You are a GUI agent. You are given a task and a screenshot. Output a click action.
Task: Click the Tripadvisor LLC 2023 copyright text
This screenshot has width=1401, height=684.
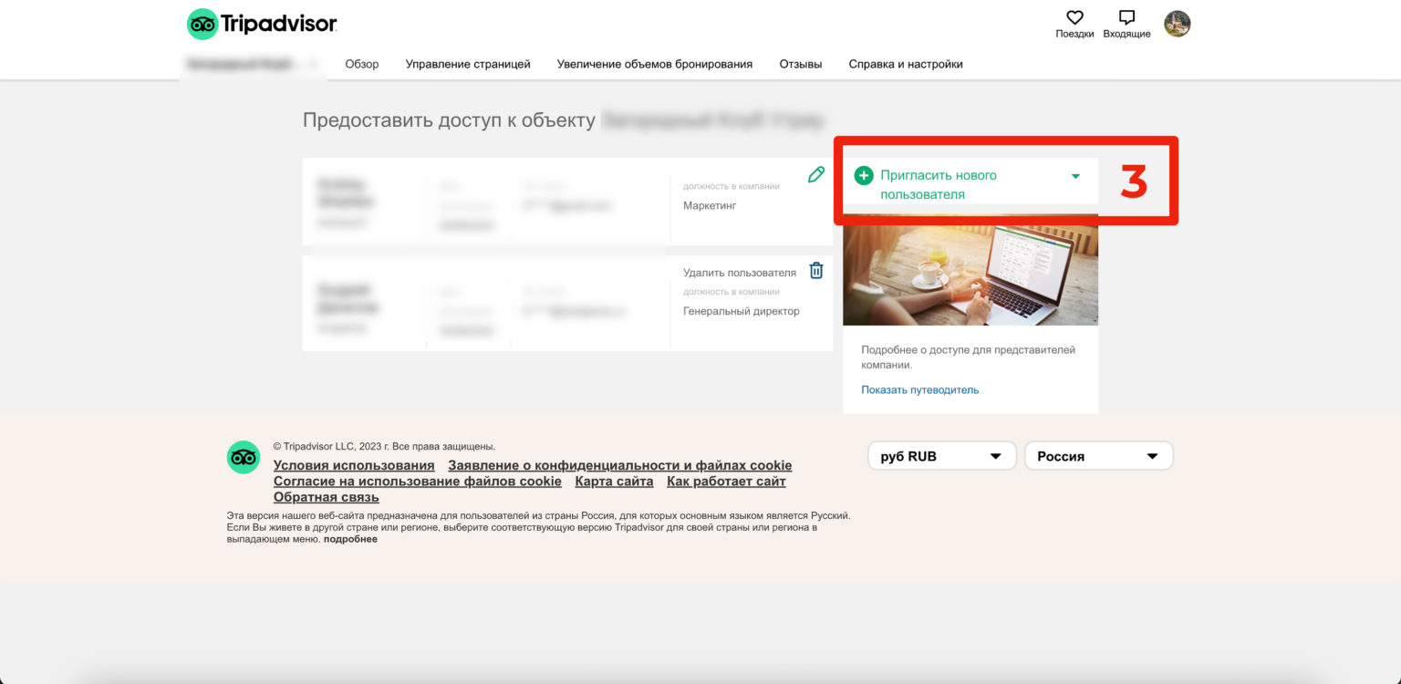[384, 447]
